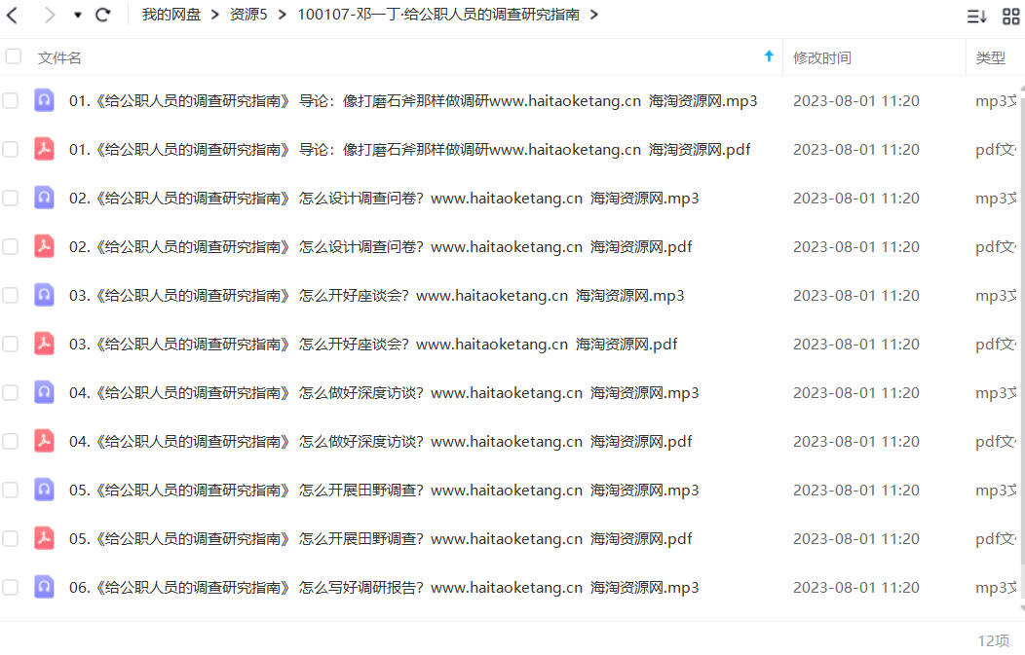Expand chevron after 资源5 breadcrumb
This screenshot has height=655, width=1025.
[282, 15]
